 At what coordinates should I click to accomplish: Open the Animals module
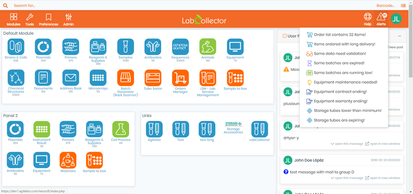click(208, 47)
